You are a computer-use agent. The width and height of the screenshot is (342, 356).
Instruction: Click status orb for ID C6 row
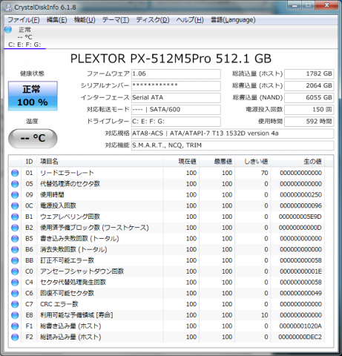tap(15, 293)
